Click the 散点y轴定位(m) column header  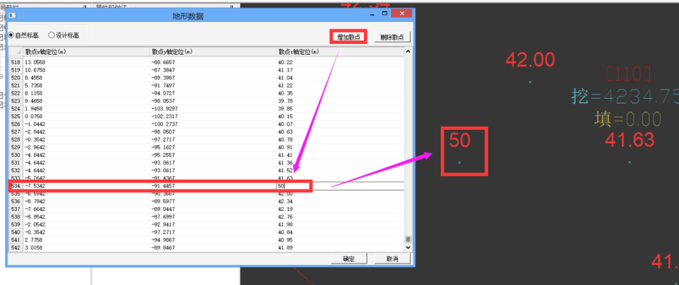(213, 51)
